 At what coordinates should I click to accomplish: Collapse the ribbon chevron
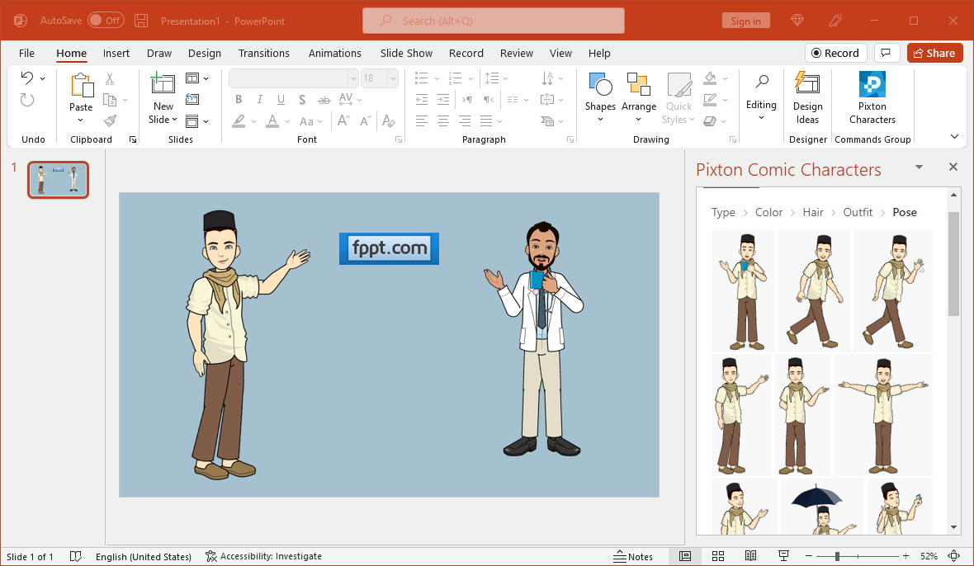pyautogui.click(x=955, y=136)
